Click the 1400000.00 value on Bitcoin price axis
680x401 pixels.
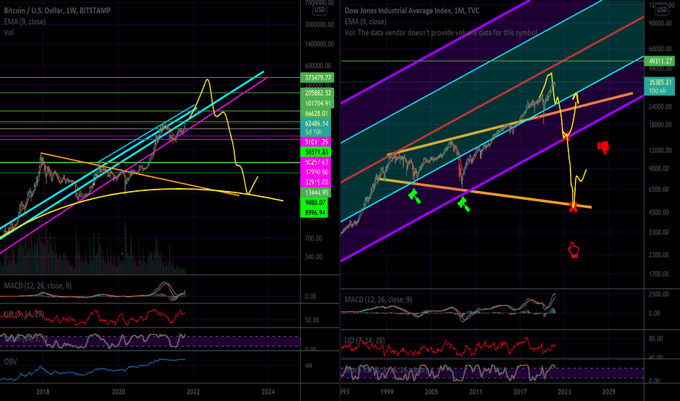coord(319,44)
